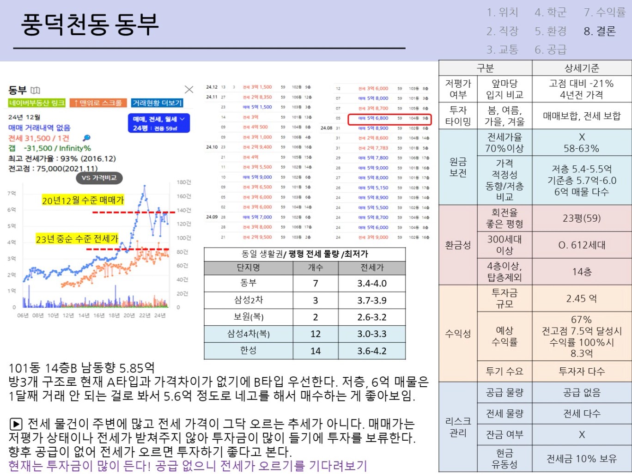
Task: Go to section 2. 직장
Action: [x=503, y=31]
